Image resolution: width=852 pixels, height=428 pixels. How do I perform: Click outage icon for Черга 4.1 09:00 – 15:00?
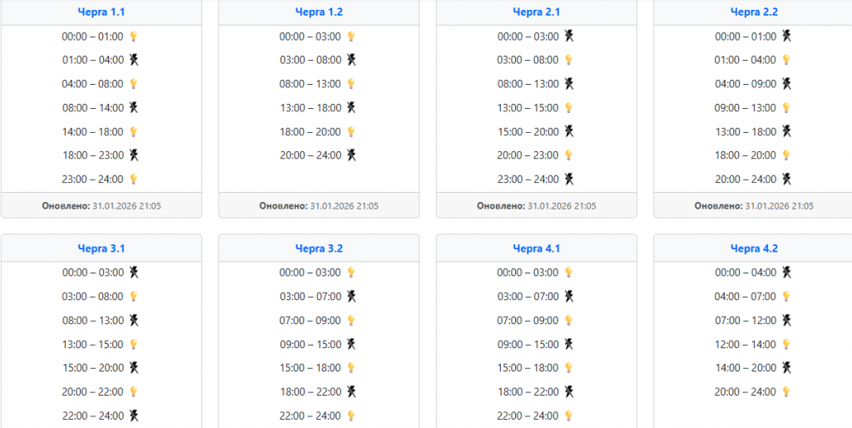click(569, 344)
